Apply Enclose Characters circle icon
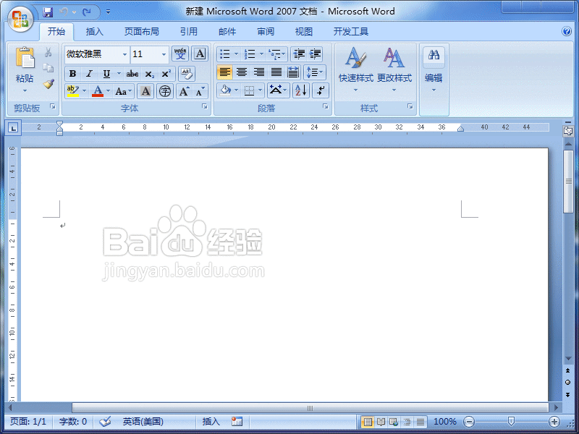The width and height of the screenshot is (579, 434). tap(165, 91)
